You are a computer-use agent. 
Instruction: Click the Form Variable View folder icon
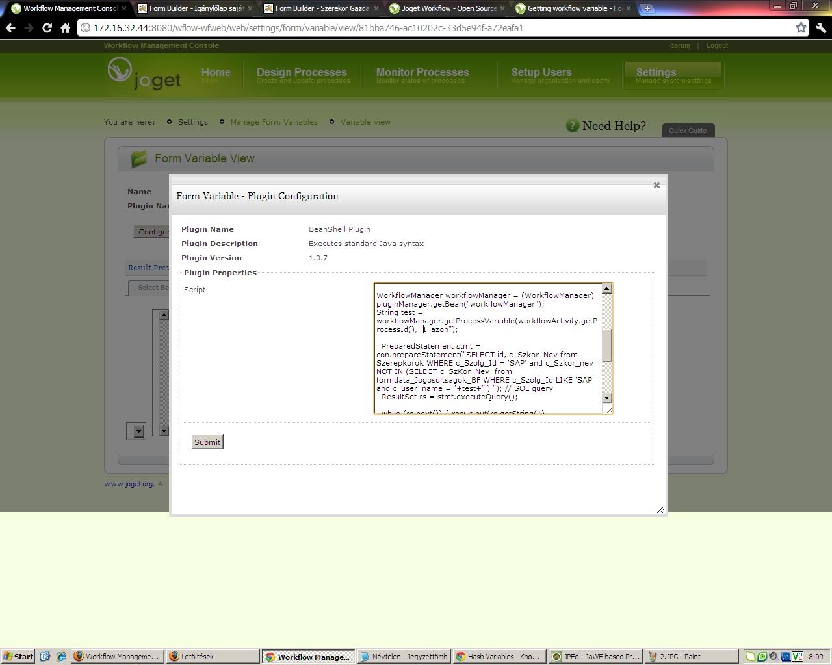[138, 158]
